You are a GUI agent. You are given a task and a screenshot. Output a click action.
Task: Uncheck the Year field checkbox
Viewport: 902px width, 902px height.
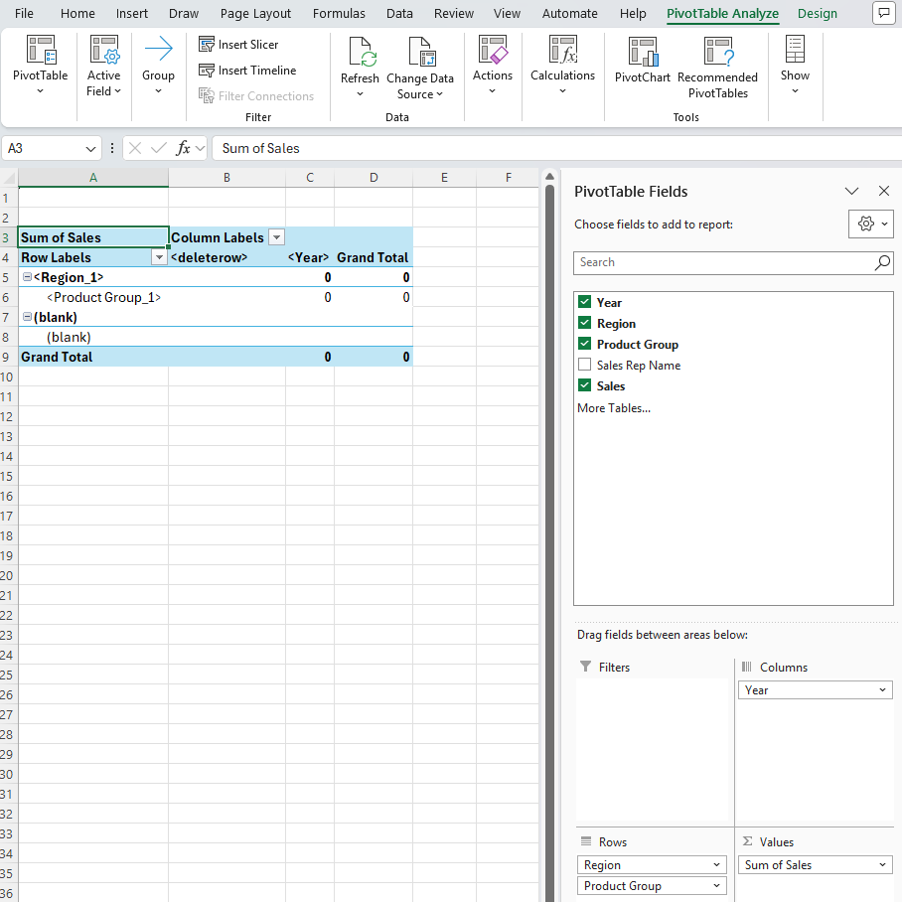(x=584, y=303)
